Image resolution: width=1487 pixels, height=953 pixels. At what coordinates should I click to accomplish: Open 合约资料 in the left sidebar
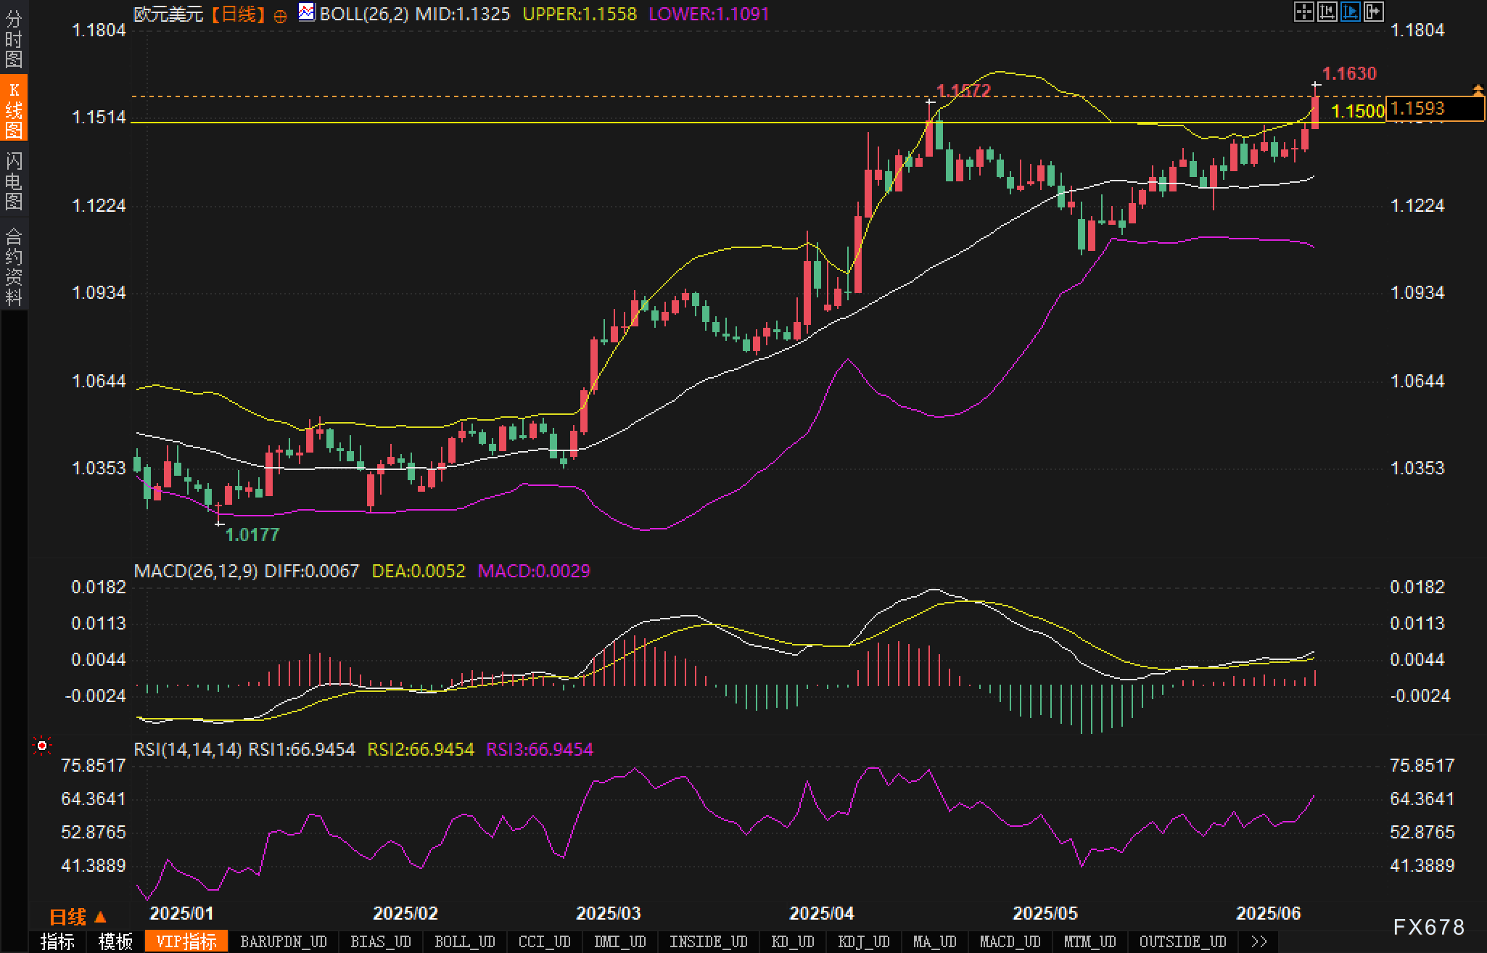point(14,266)
